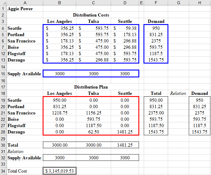Select the Total Cost value $3,145,019.53
Image resolution: width=211 pixels, height=175 pixels.
59,171
